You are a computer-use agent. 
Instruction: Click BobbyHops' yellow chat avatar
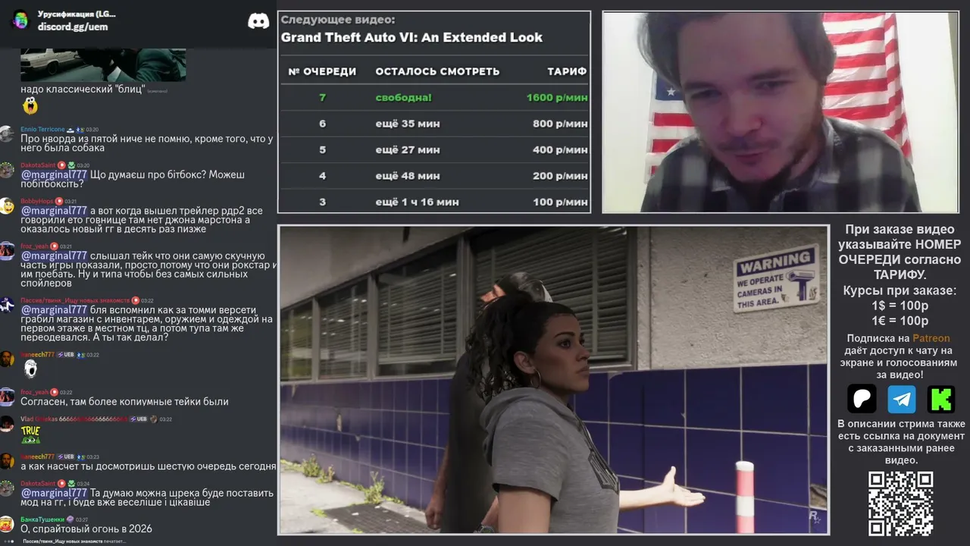pyautogui.click(x=7, y=206)
